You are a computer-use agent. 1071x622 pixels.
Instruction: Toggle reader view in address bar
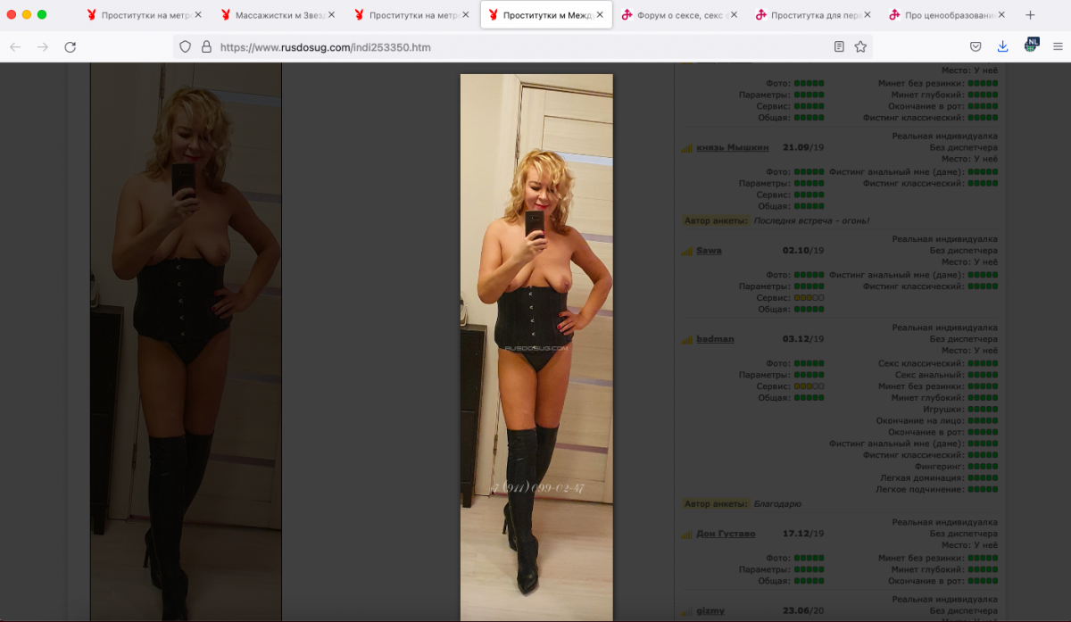[839, 46]
